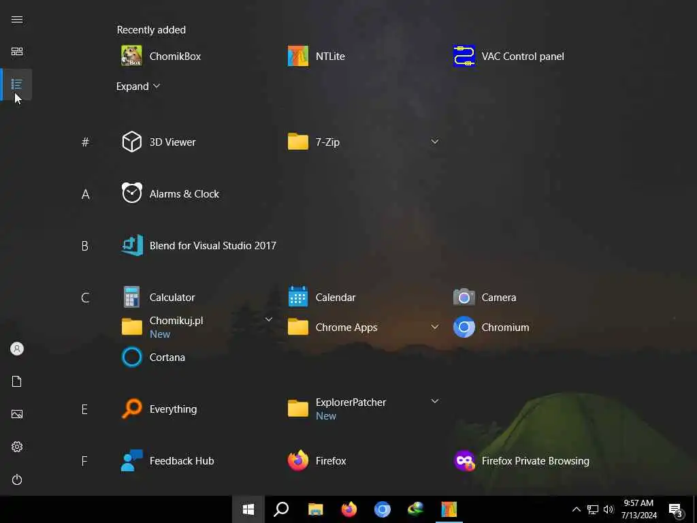Screen dimensions: 697x523
Task: Click the Power button icon
Action: click(17, 479)
